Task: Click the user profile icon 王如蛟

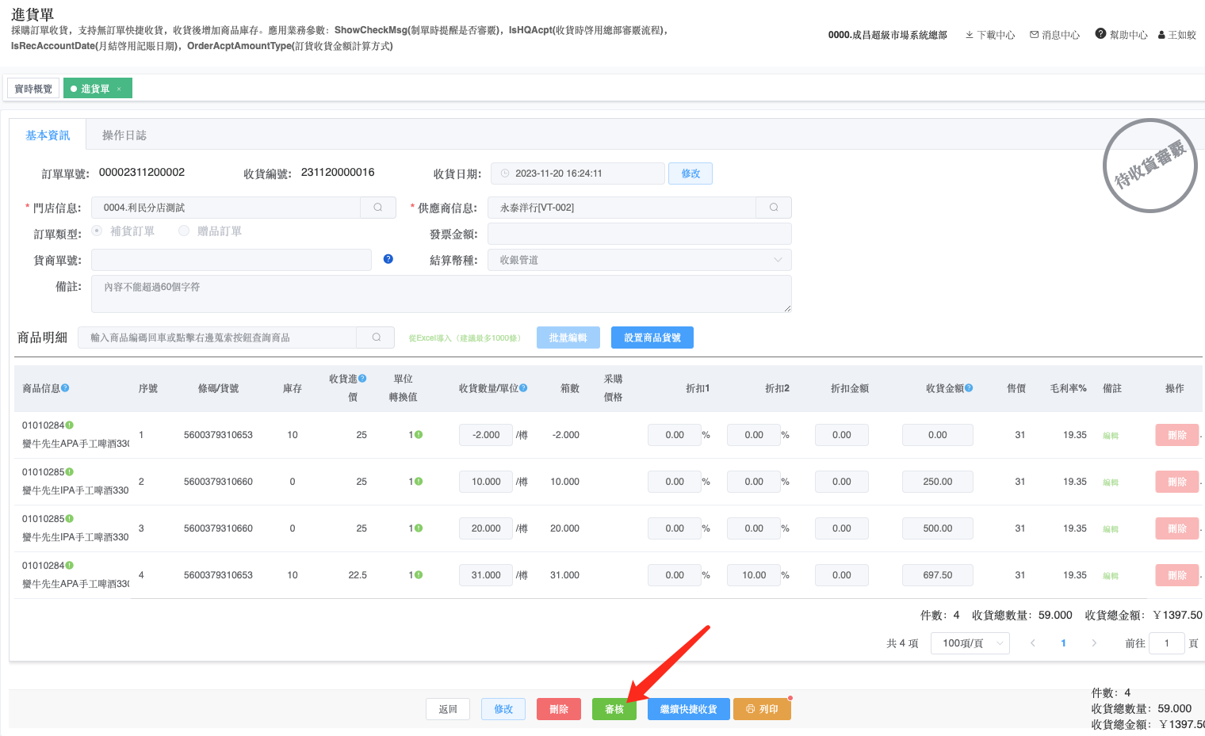Action: pos(1162,35)
